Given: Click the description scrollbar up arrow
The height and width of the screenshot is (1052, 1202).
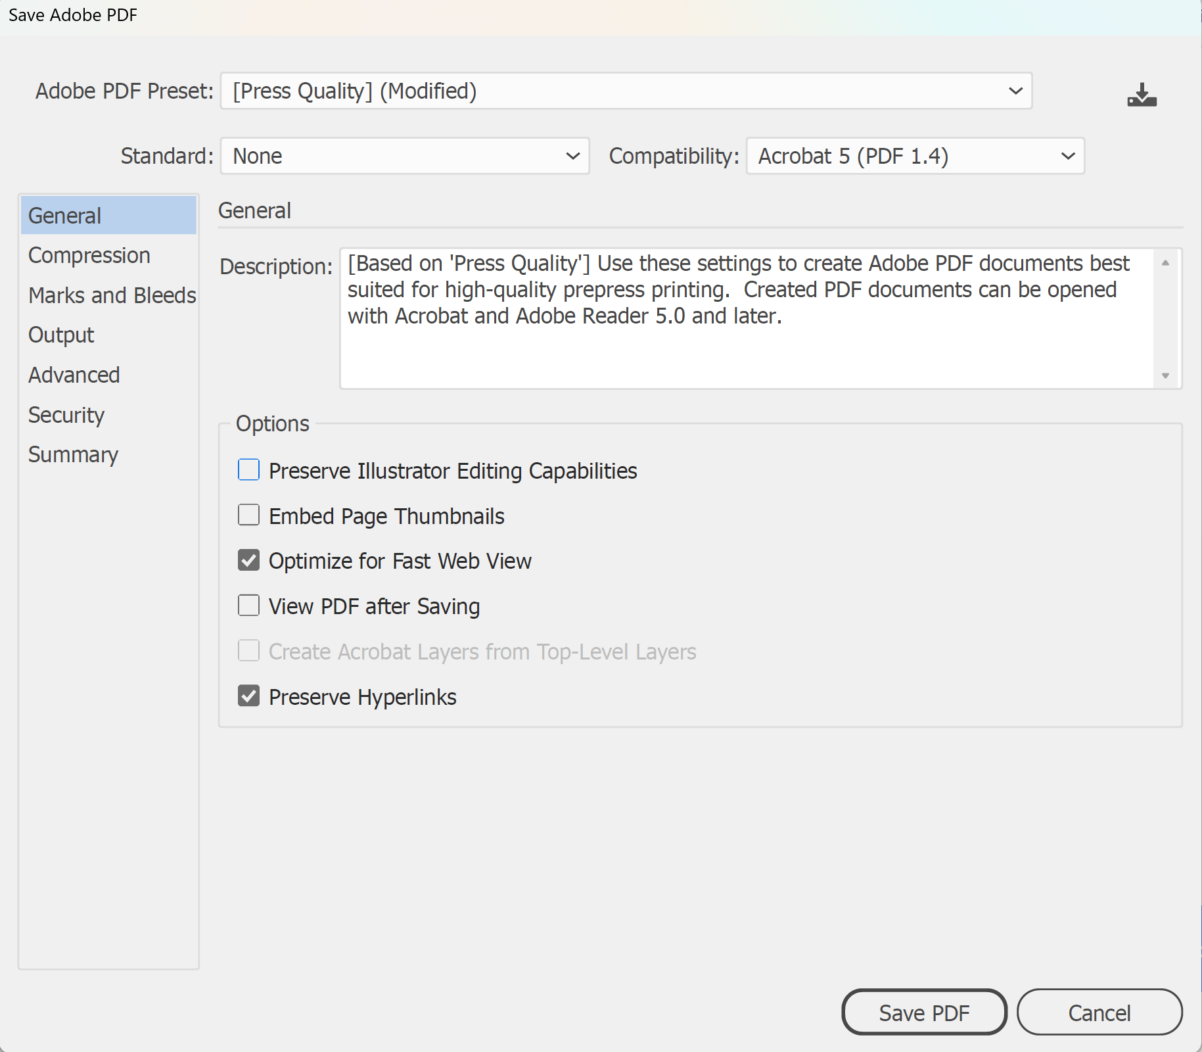Looking at the screenshot, I should point(1165,262).
